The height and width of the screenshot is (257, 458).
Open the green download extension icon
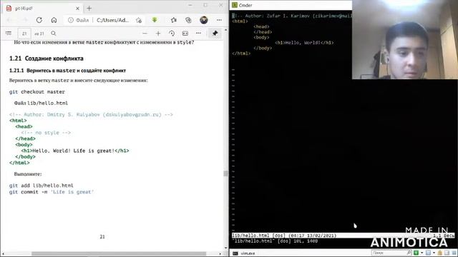pyautogui.click(x=155, y=19)
